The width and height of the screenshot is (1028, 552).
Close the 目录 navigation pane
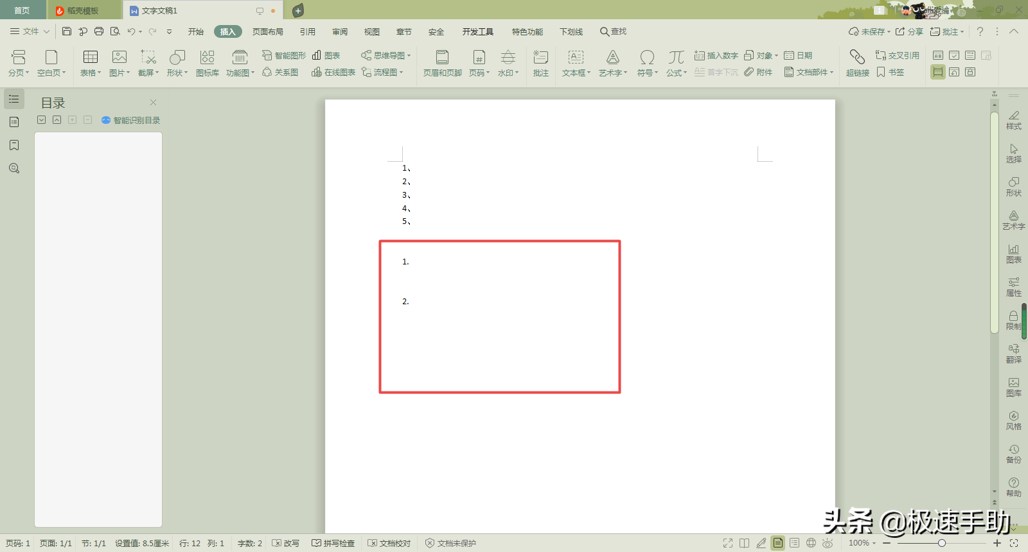pyautogui.click(x=153, y=102)
